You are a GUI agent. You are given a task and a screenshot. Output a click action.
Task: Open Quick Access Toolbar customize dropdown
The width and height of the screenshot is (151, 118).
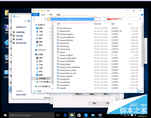click(44, 11)
